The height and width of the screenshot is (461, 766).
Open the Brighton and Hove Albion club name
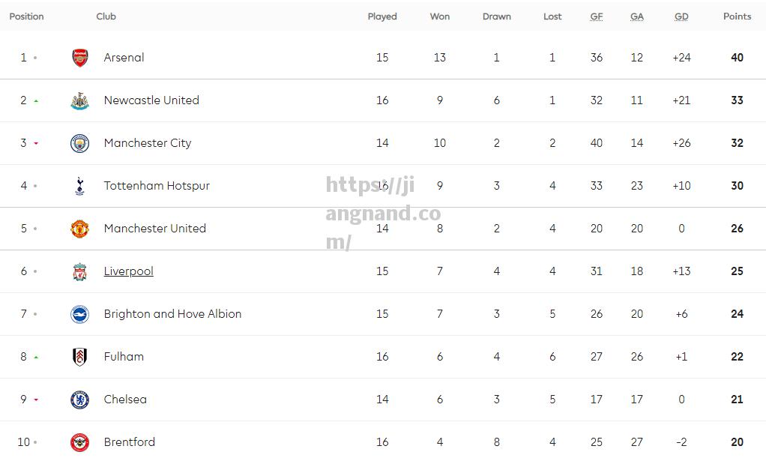[172, 313]
